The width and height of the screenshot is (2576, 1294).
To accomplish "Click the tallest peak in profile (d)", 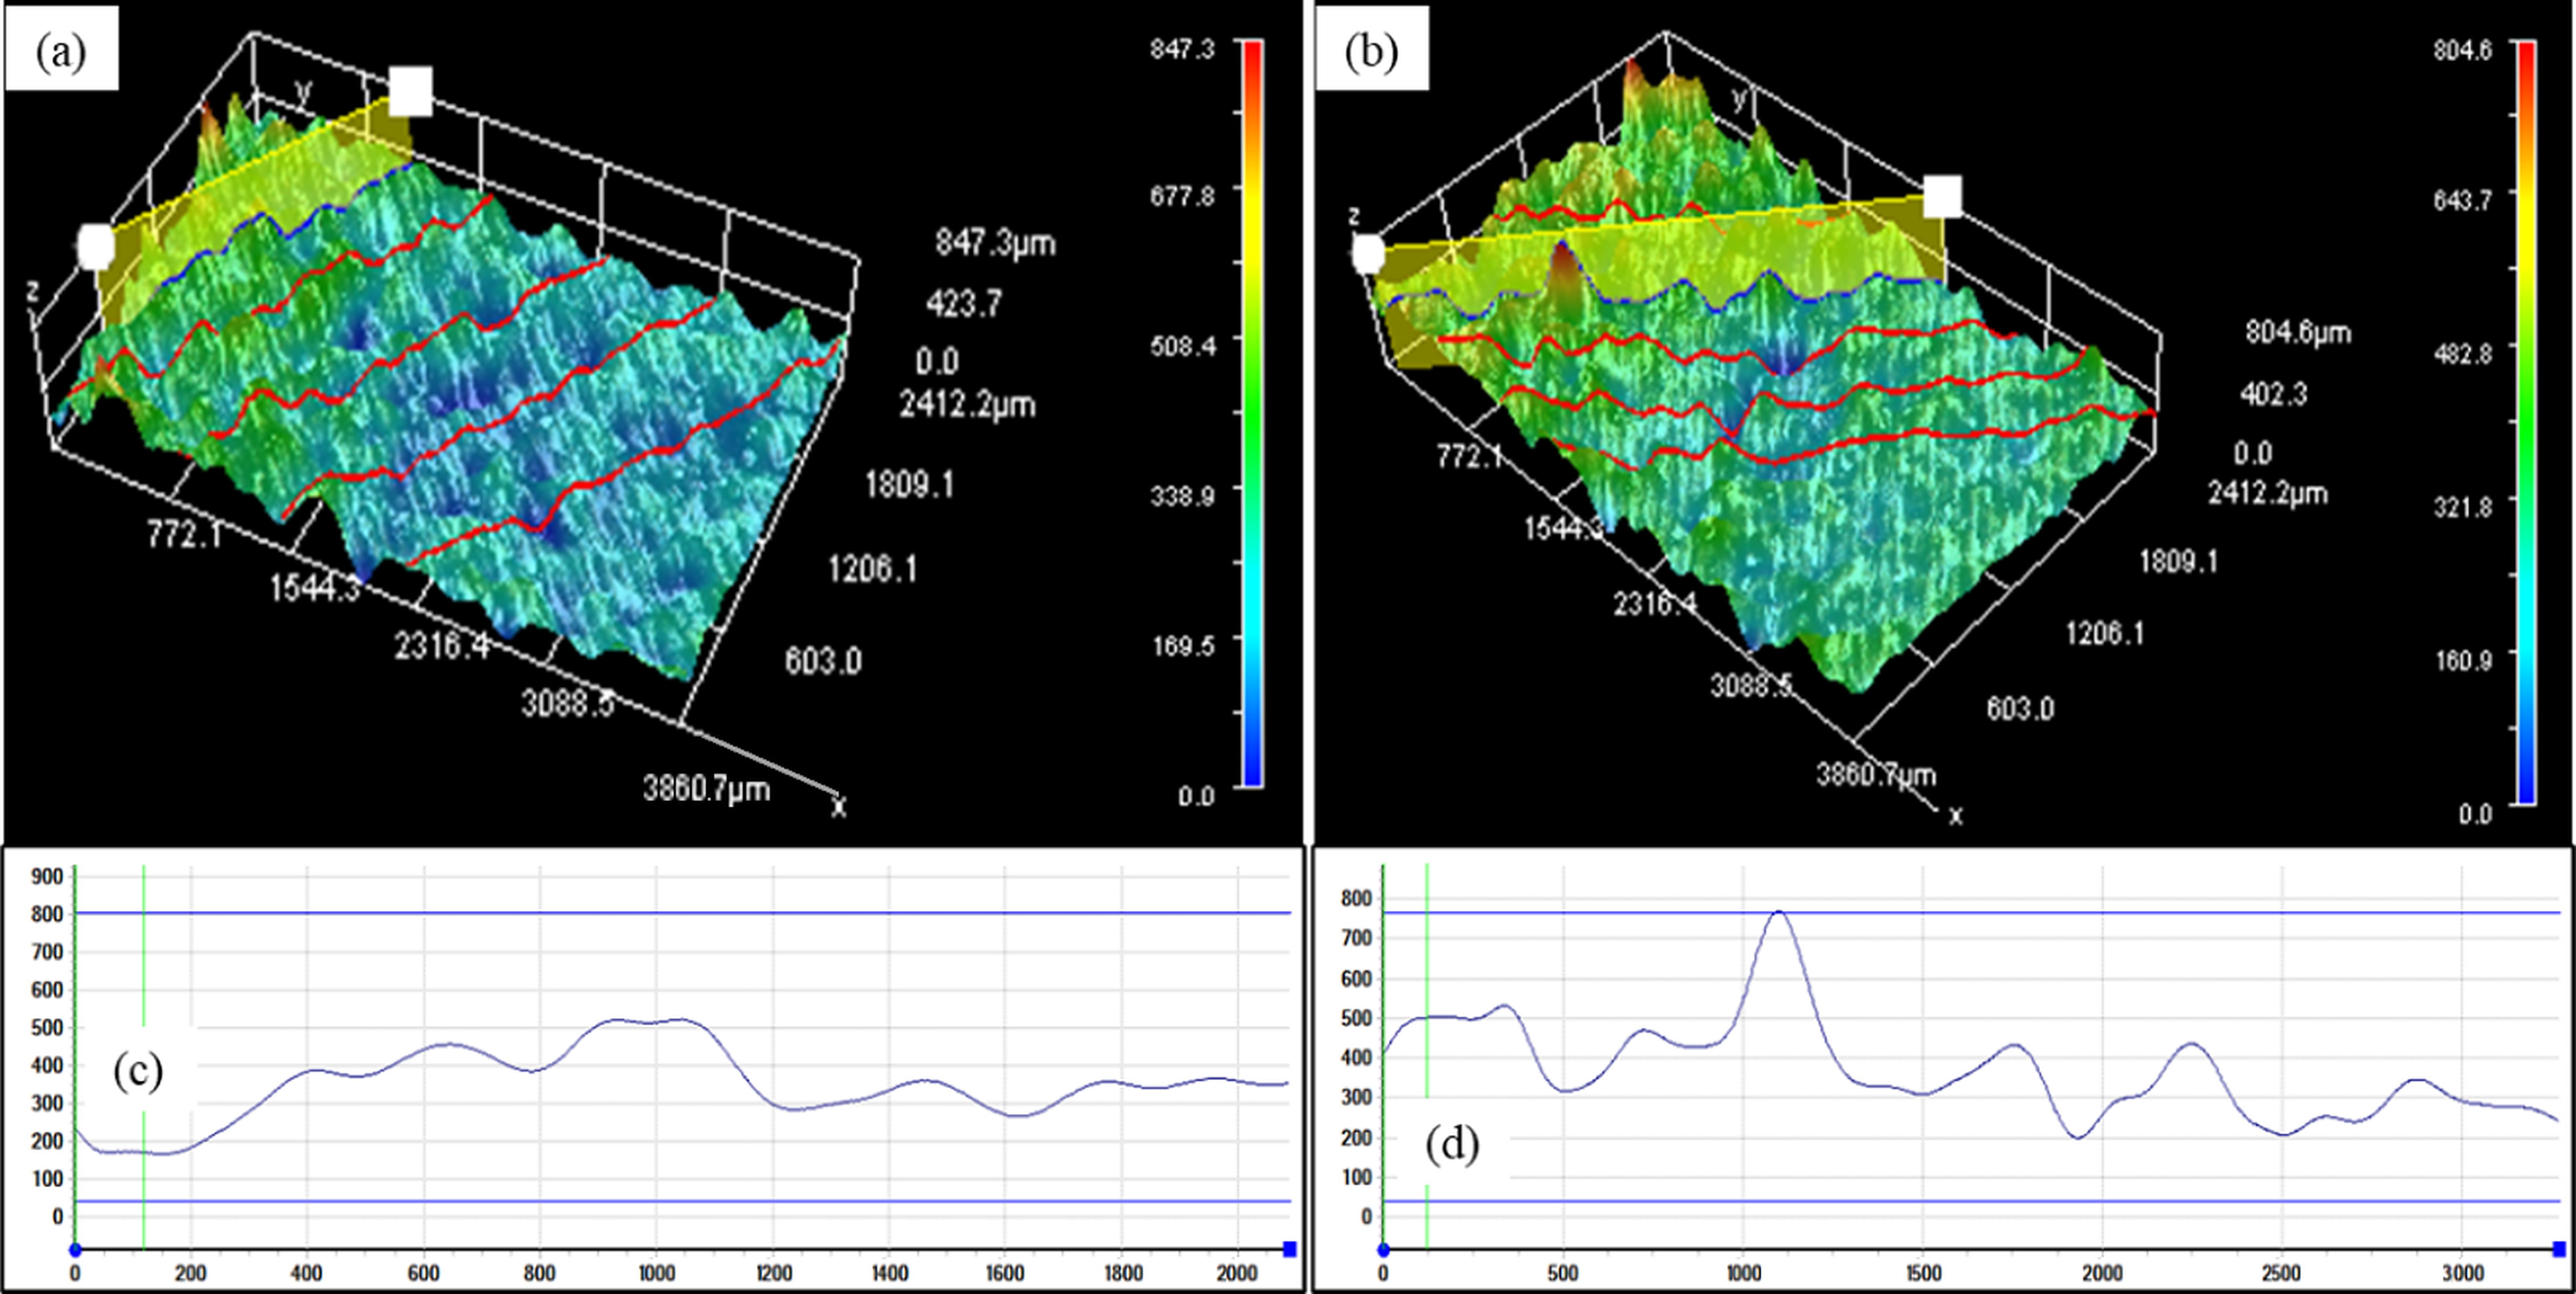I will tap(1778, 913).
